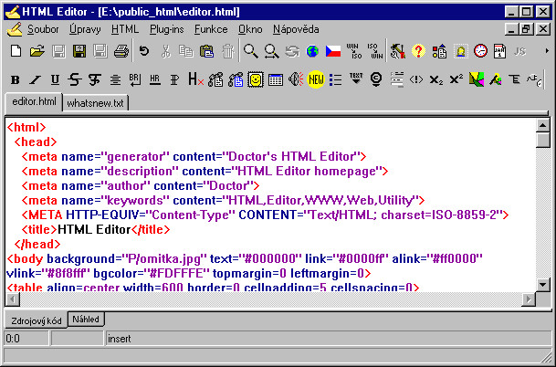Viewport: 556px width, 367px height.
Task: Create a new blank document
Action: (16, 51)
